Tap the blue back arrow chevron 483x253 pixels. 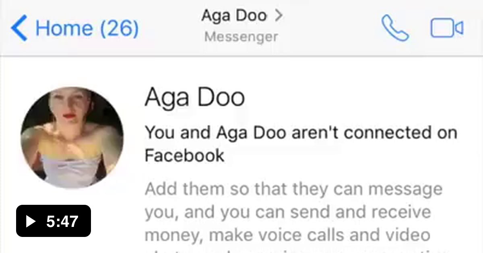coord(19,29)
